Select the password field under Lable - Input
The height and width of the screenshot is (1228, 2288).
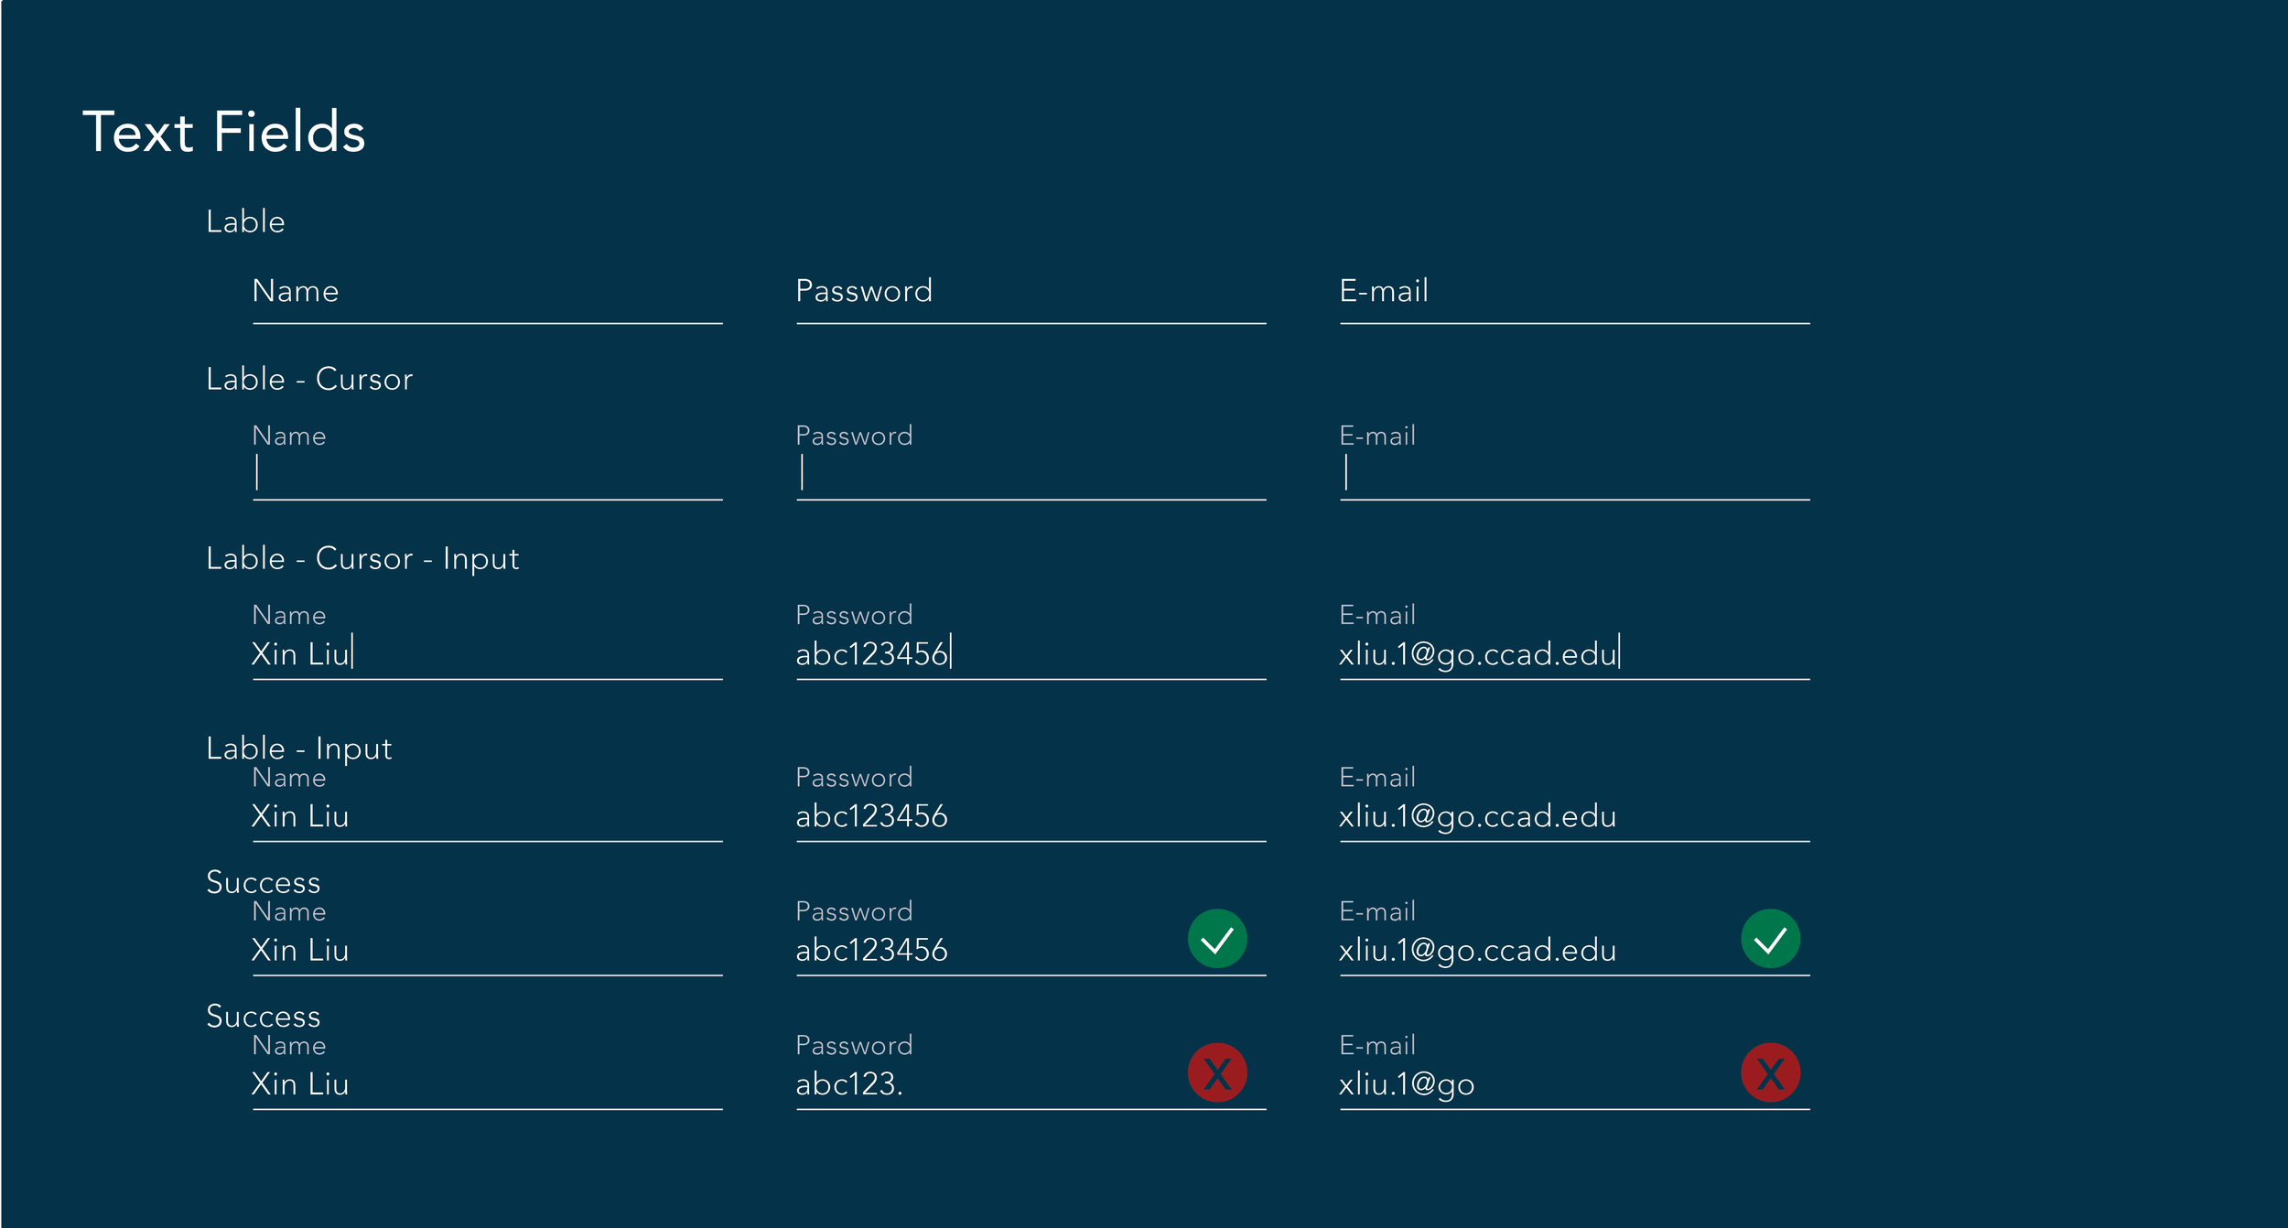1031,803
